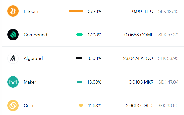Click the yellow Celo logo icon
The image size is (184, 115).
coord(13,106)
